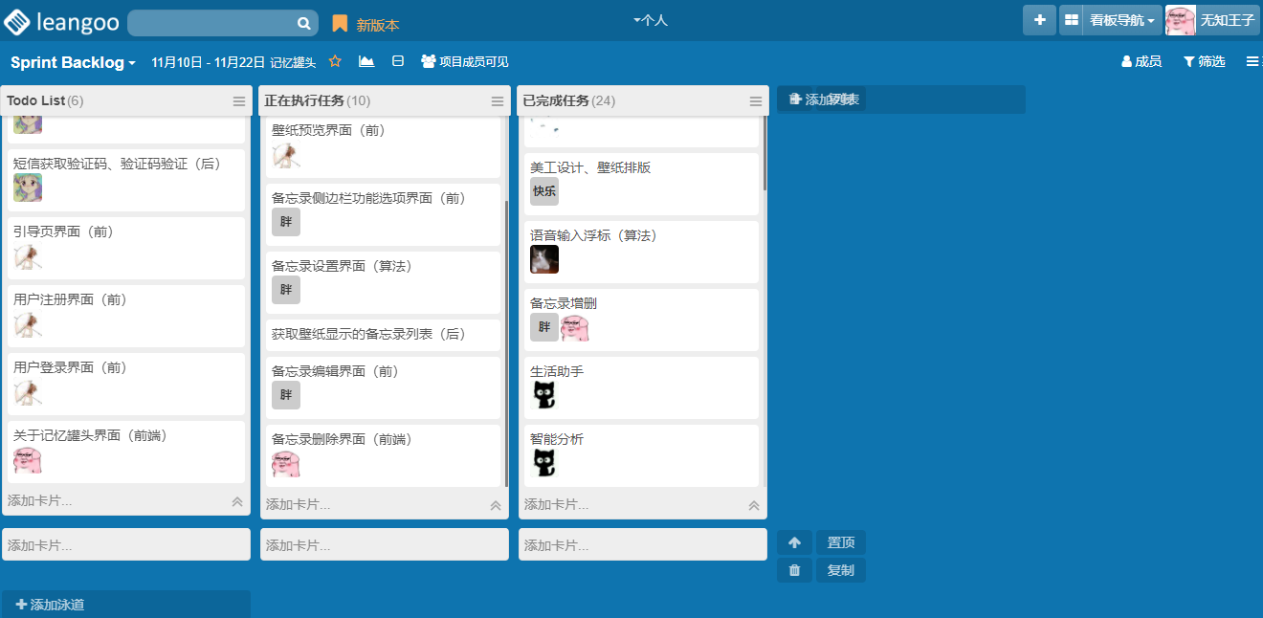Open card 壁纸预览界面（前）
The width and height of the screenshot is (1263, 618).
383,147
